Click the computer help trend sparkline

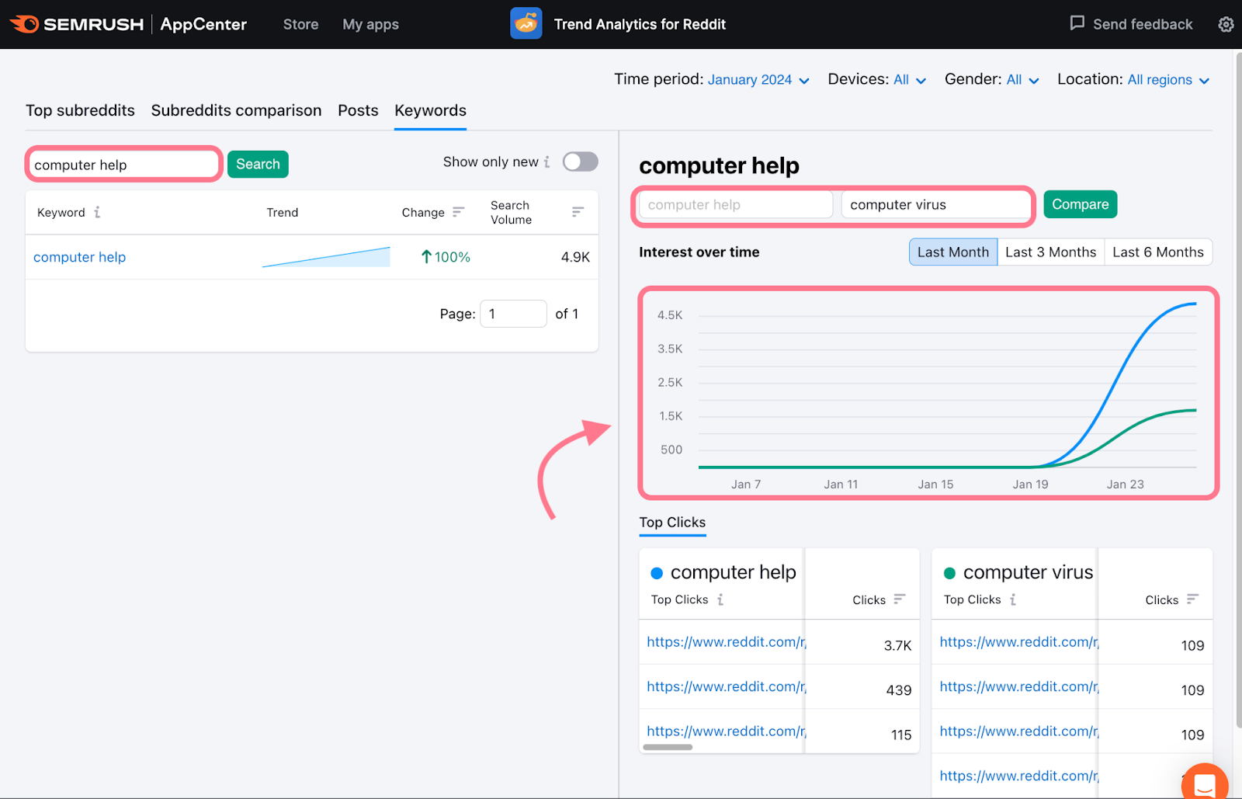326,257
